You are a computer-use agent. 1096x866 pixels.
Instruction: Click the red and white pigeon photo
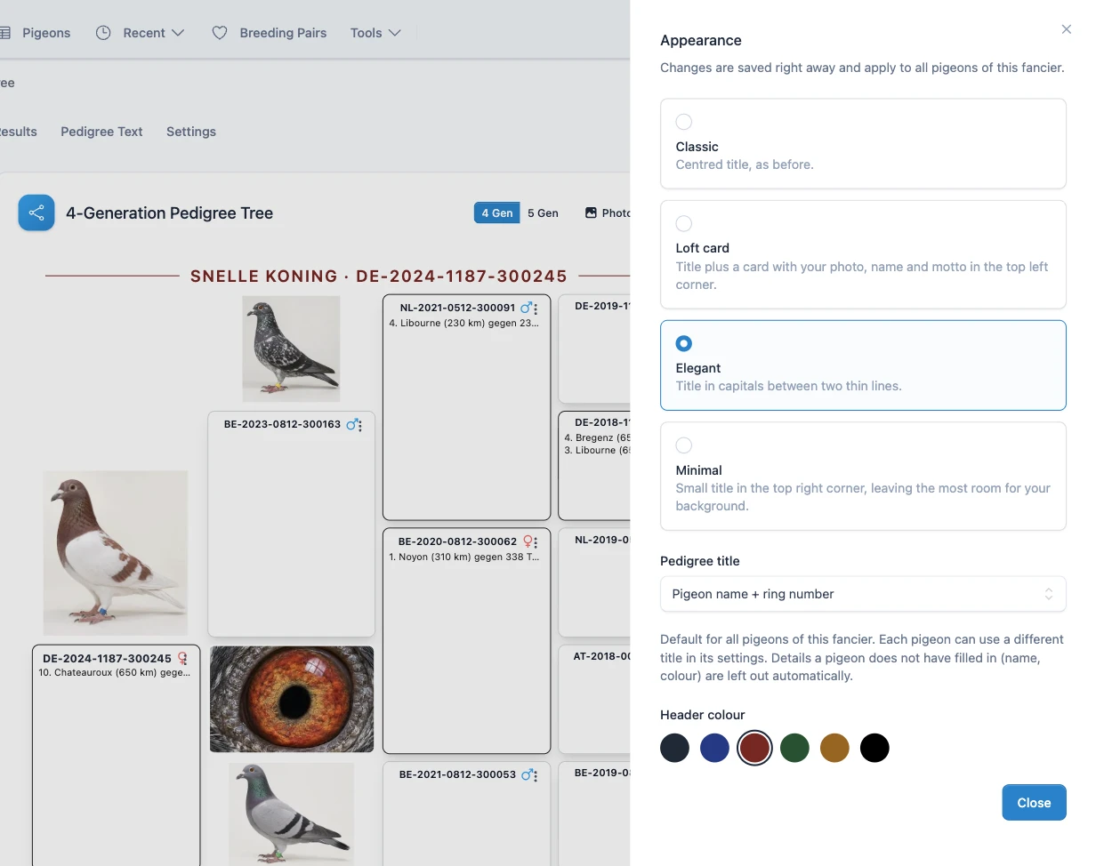[116, 552]
